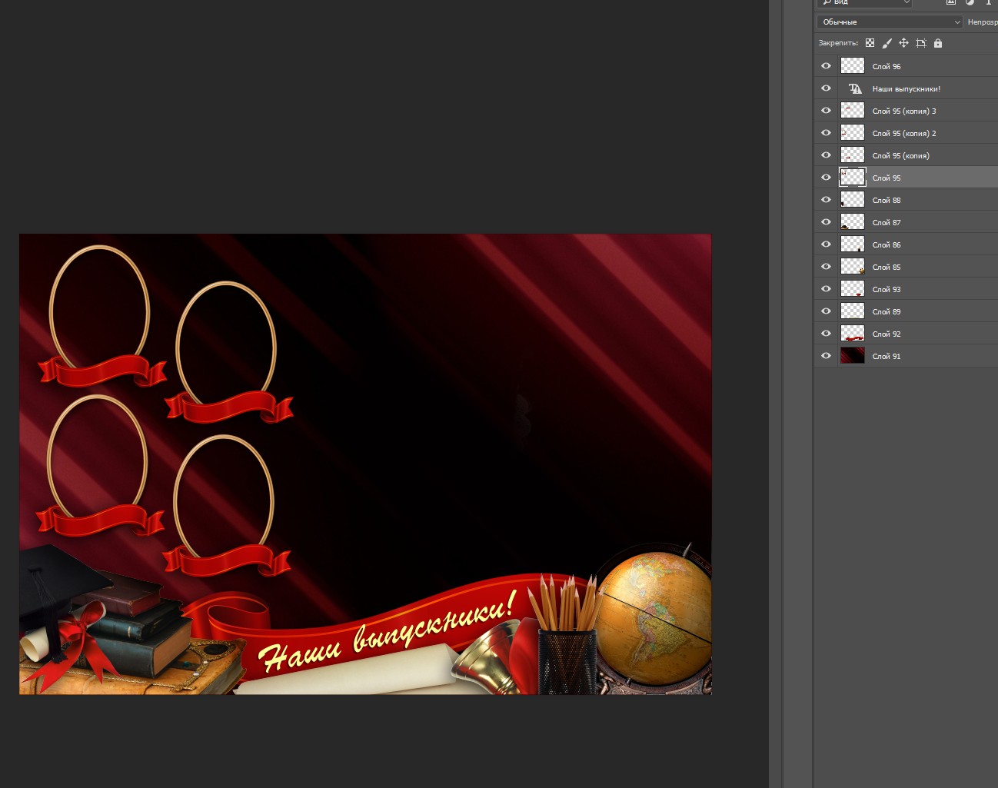
Task: Click the Слой 93 layer name
Action: coord(887,290)
